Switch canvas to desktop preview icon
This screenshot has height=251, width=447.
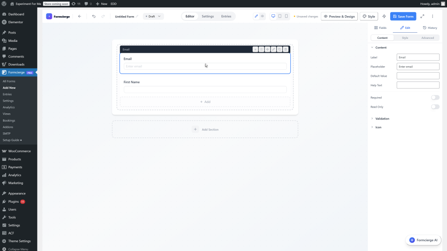tap(273, 16)
